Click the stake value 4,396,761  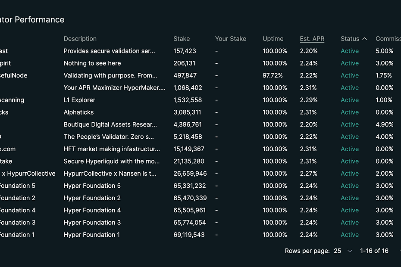188,125
